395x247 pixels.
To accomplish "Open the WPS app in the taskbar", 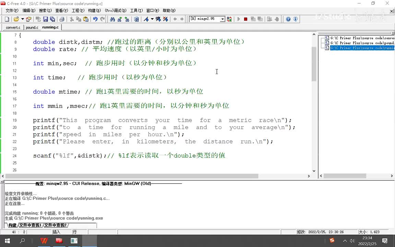I will pyautogui.click(x=44, y=241).
